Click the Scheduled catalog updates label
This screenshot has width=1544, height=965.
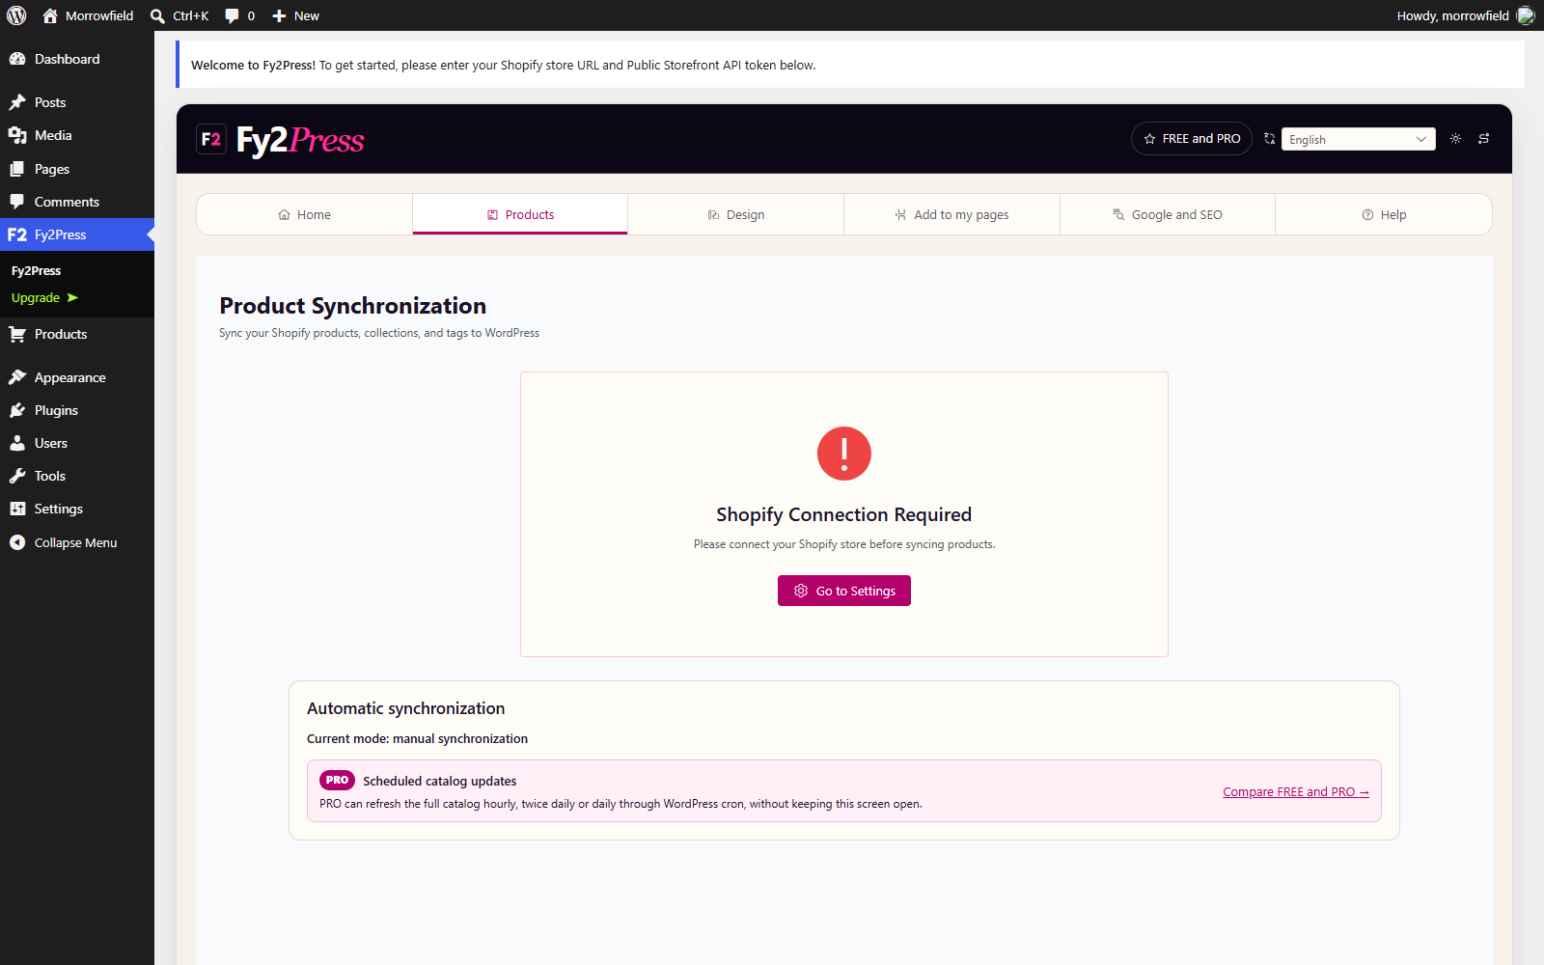coord(440,782)
